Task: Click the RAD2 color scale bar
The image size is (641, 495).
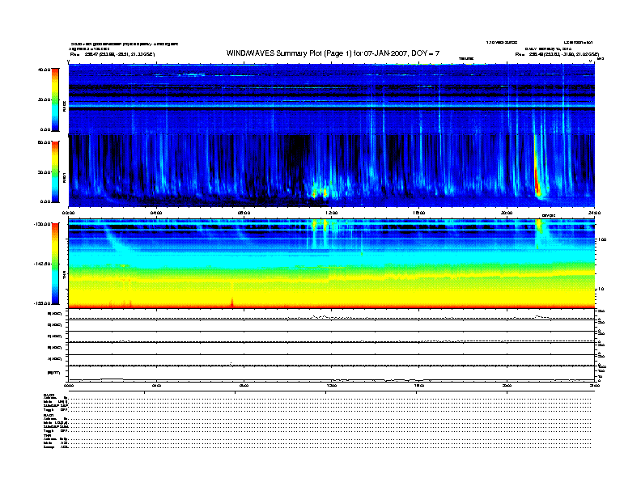Action: pos(55,99)
